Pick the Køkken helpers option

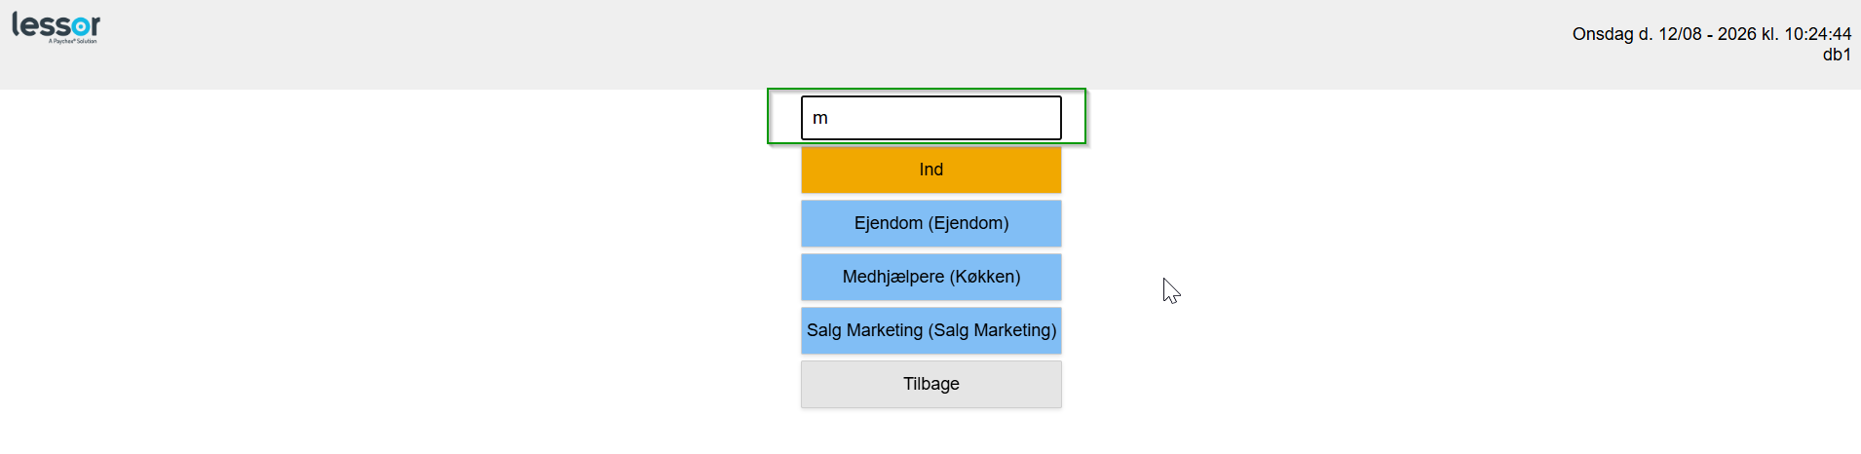(930, 277)
